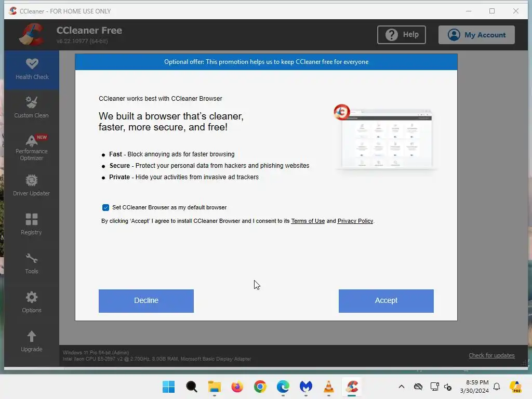
Task: Click the 'CCleaner works best' subtitle text
Action: coord(161,99)
